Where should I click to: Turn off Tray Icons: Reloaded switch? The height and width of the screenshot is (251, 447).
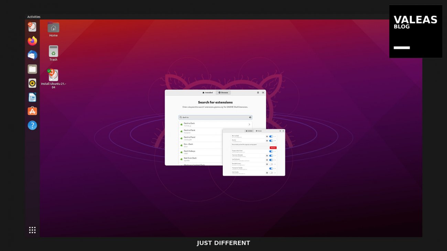pyautogui.click(x=271, y=156)
